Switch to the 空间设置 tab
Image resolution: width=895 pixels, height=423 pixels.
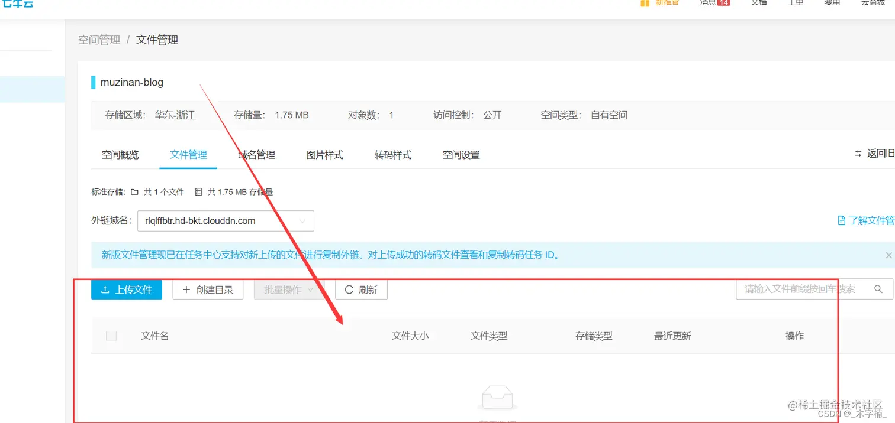coord(461,155)
